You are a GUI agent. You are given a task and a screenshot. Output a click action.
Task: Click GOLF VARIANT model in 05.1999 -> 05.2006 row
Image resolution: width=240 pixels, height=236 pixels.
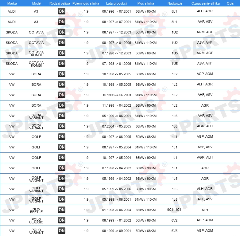(36, 189)
